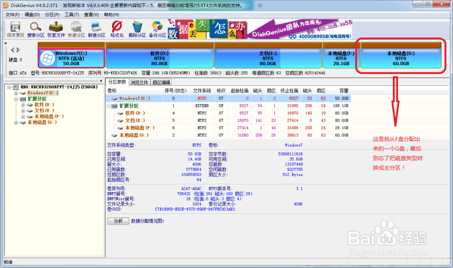Launch the 恢复文件 recover files tool

[56, 29]
